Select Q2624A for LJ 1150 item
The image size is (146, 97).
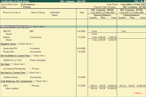pos(12,60)
